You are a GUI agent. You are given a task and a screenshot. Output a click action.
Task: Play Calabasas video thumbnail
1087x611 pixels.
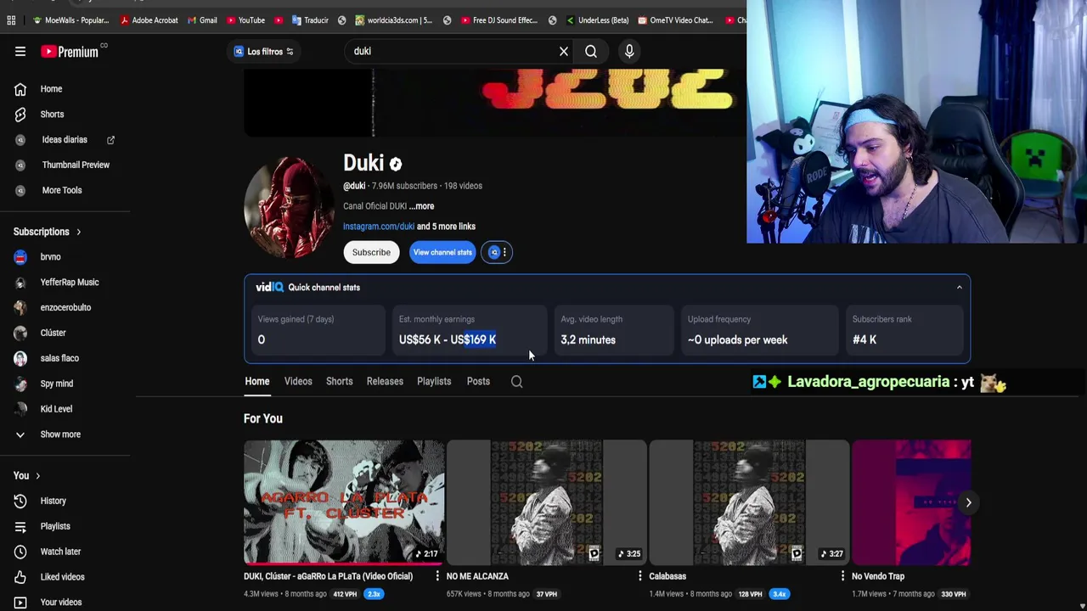pos(749,502)
